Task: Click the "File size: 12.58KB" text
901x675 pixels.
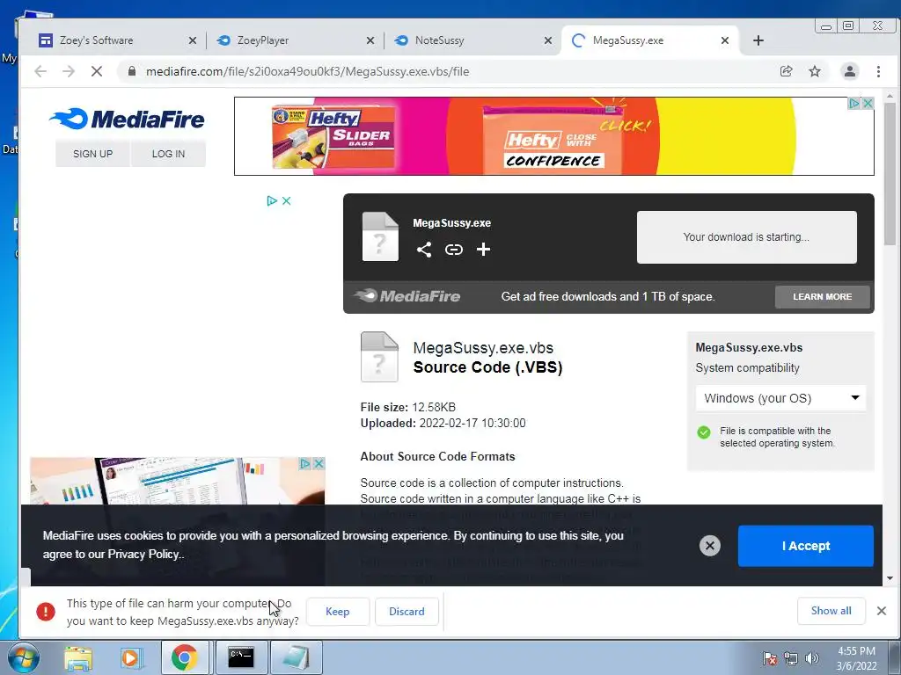Action: 408,407
